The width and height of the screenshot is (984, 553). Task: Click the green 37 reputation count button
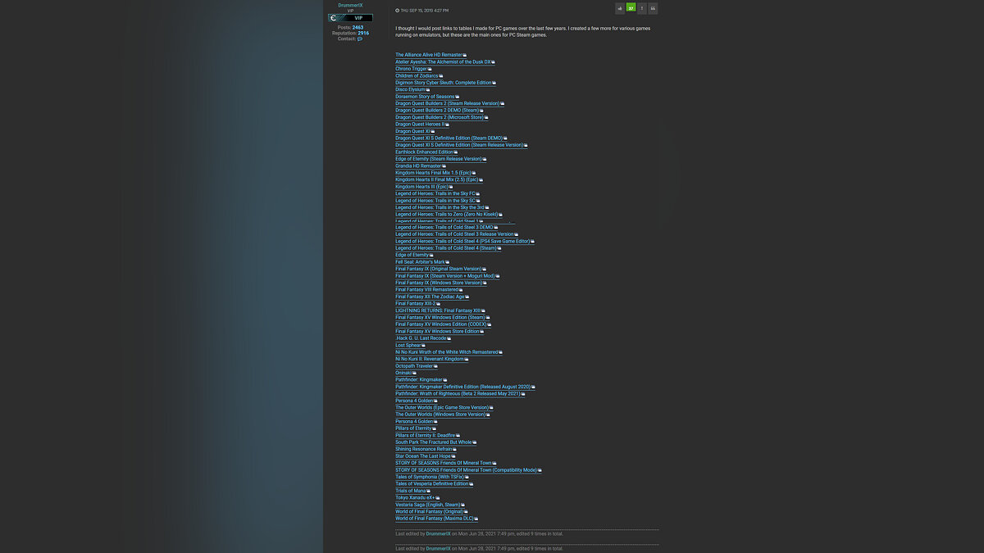pyautogui.click(x=631, y=8)
